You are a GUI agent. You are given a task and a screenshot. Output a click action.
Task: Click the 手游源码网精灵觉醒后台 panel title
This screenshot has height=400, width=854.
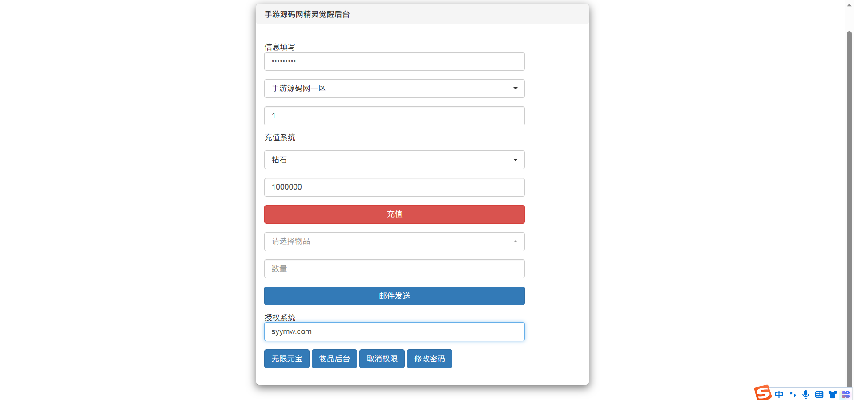307,14
